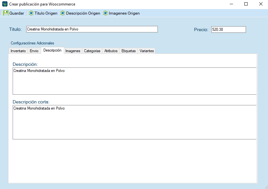
Task: Click into the Titulo input field
Action: 92,29
